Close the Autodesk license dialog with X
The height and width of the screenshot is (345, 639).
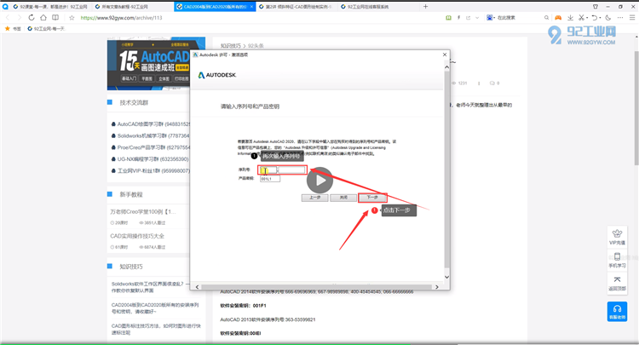(x=445, y=55)
